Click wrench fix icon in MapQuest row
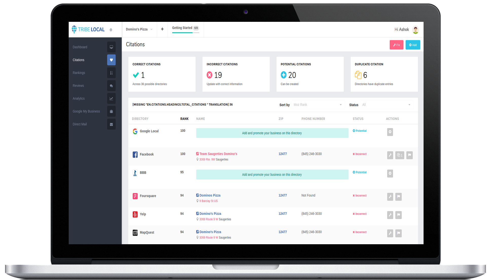 (x=390, y=233)
